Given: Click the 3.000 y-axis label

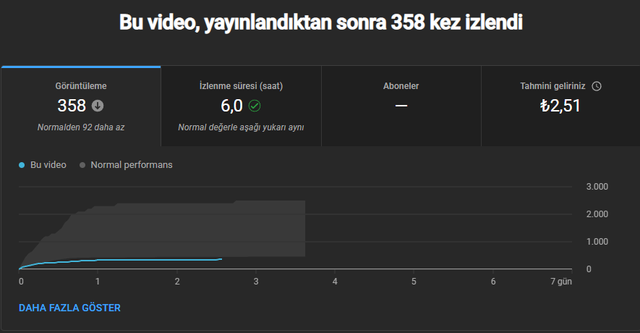Looking at the screenshot, I should tap(597, 187).
